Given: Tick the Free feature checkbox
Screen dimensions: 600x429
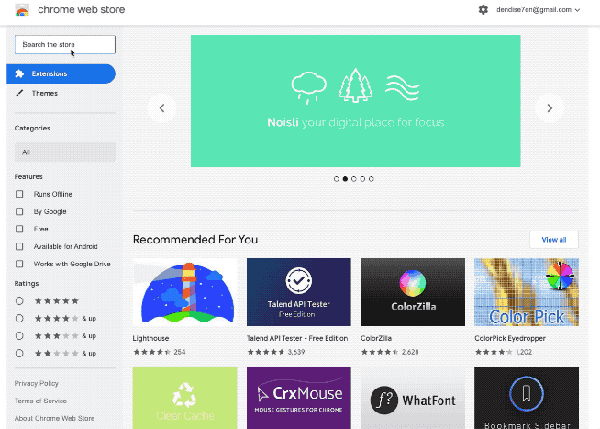Looking at the screenshot, I should pyautogui.click(x=20, y=229).
